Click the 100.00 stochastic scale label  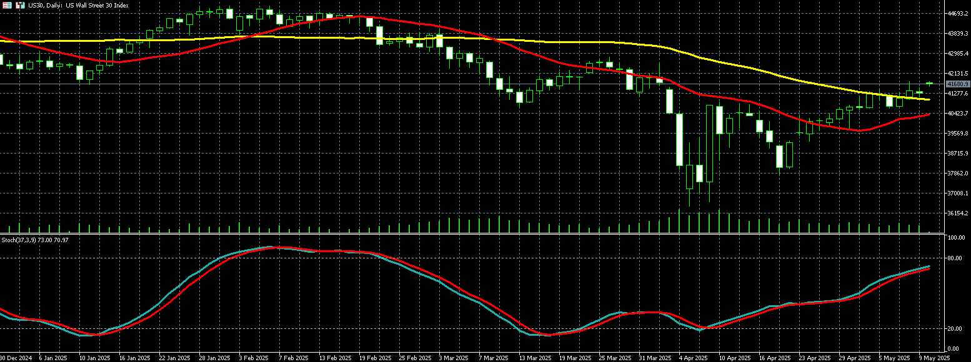tap(957, 238)
